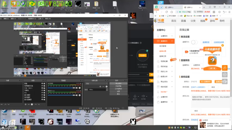Click the browser back arrow
The height and width of the screenshot is (130, 232).
click(x=157, y=12)
